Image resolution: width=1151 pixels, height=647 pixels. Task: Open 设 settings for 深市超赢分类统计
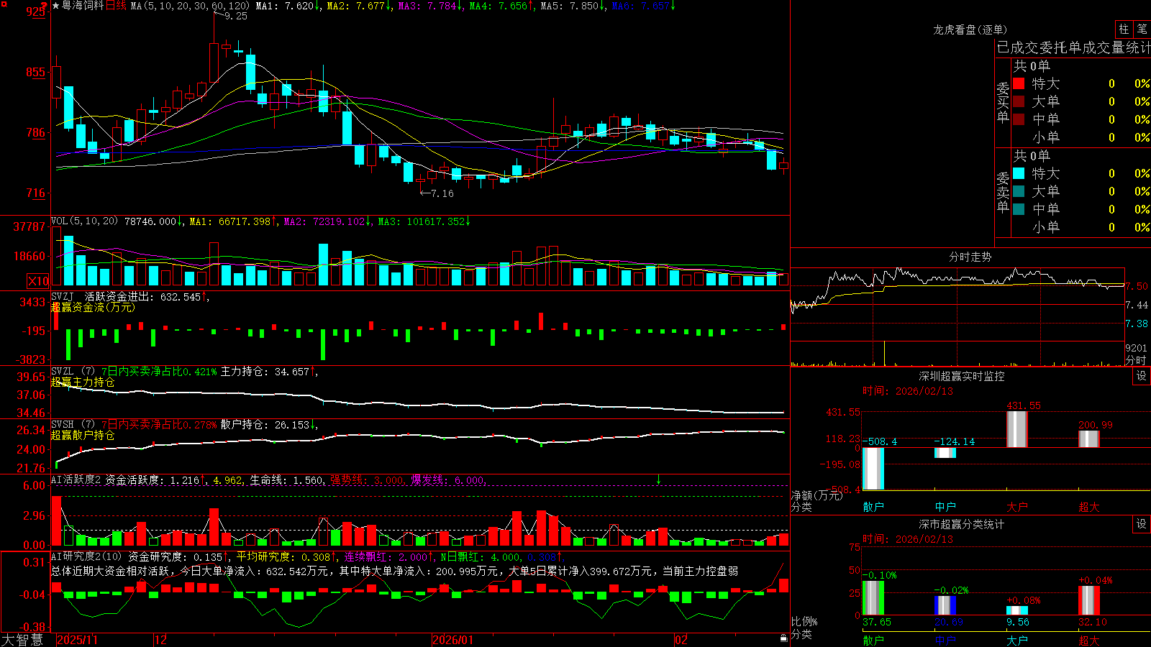1142,524
